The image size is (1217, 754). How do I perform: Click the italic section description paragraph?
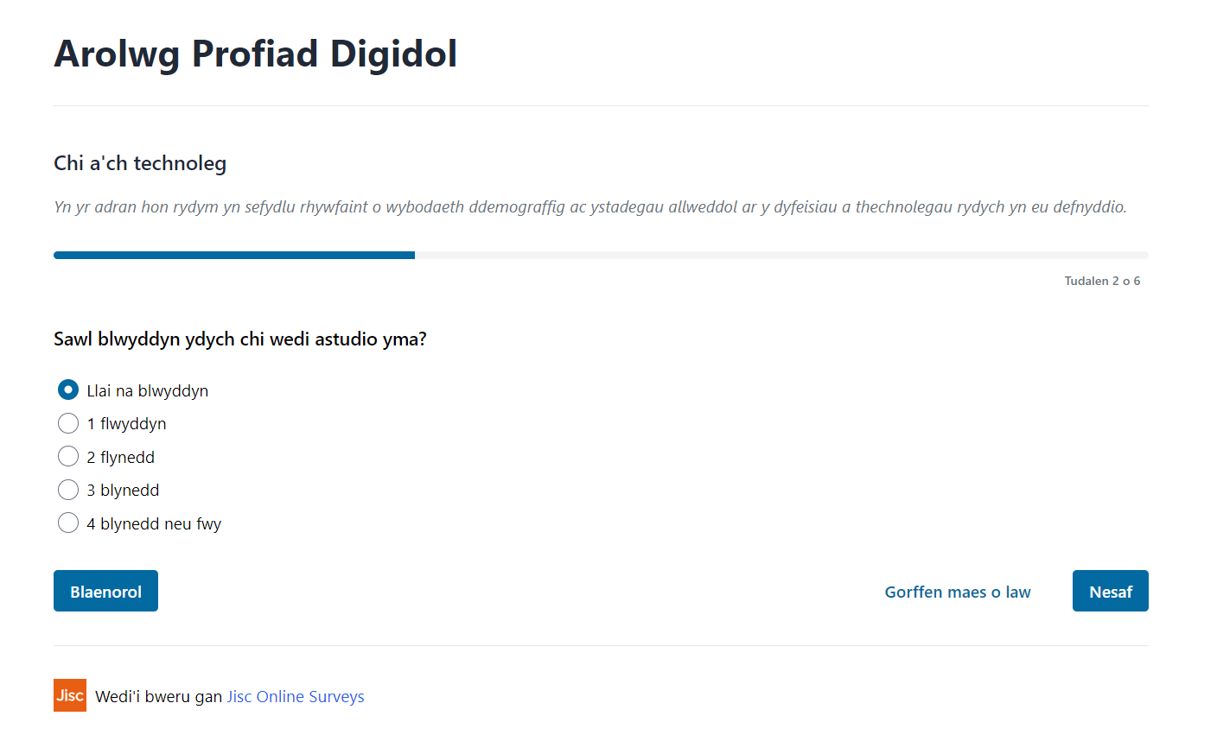click(x=590, y=207)
